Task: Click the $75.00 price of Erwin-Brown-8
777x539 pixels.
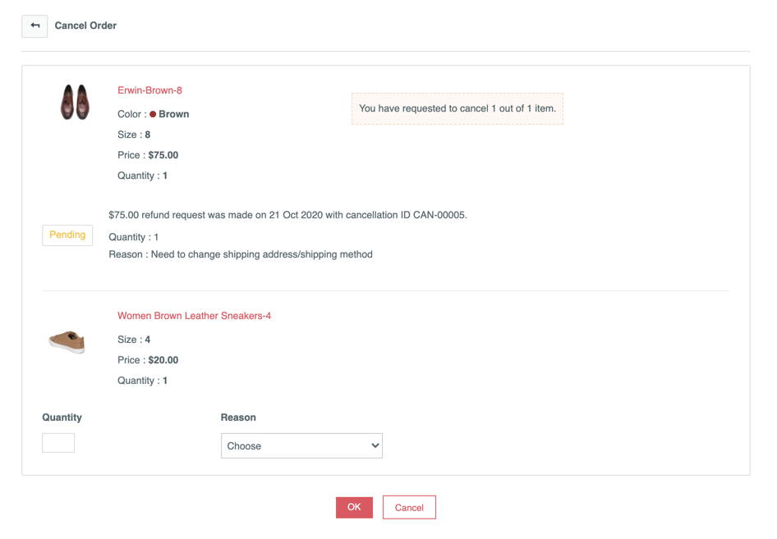Action: (163, 155)
